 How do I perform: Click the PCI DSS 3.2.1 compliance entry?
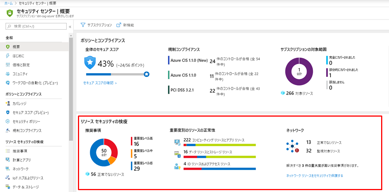point(215,90)
